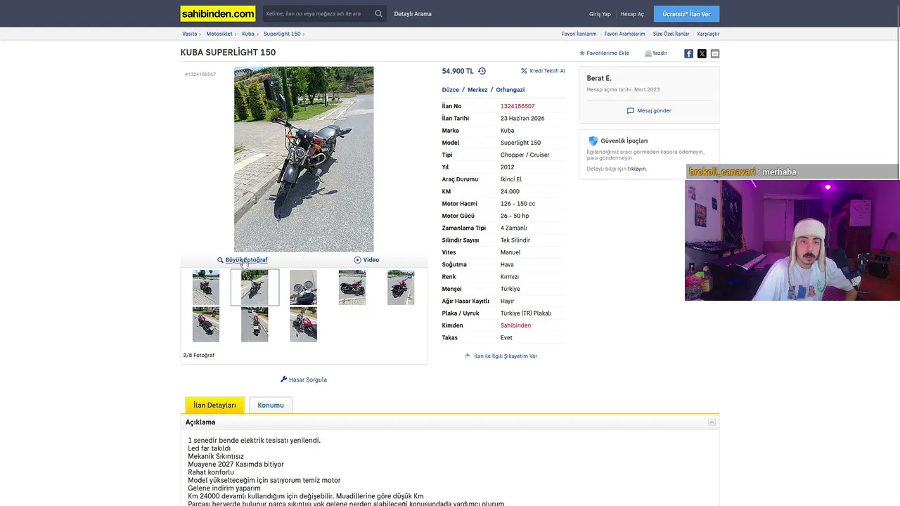
Task: Open Büyük Fotoğraf large photo view
Action: (243, 260)
